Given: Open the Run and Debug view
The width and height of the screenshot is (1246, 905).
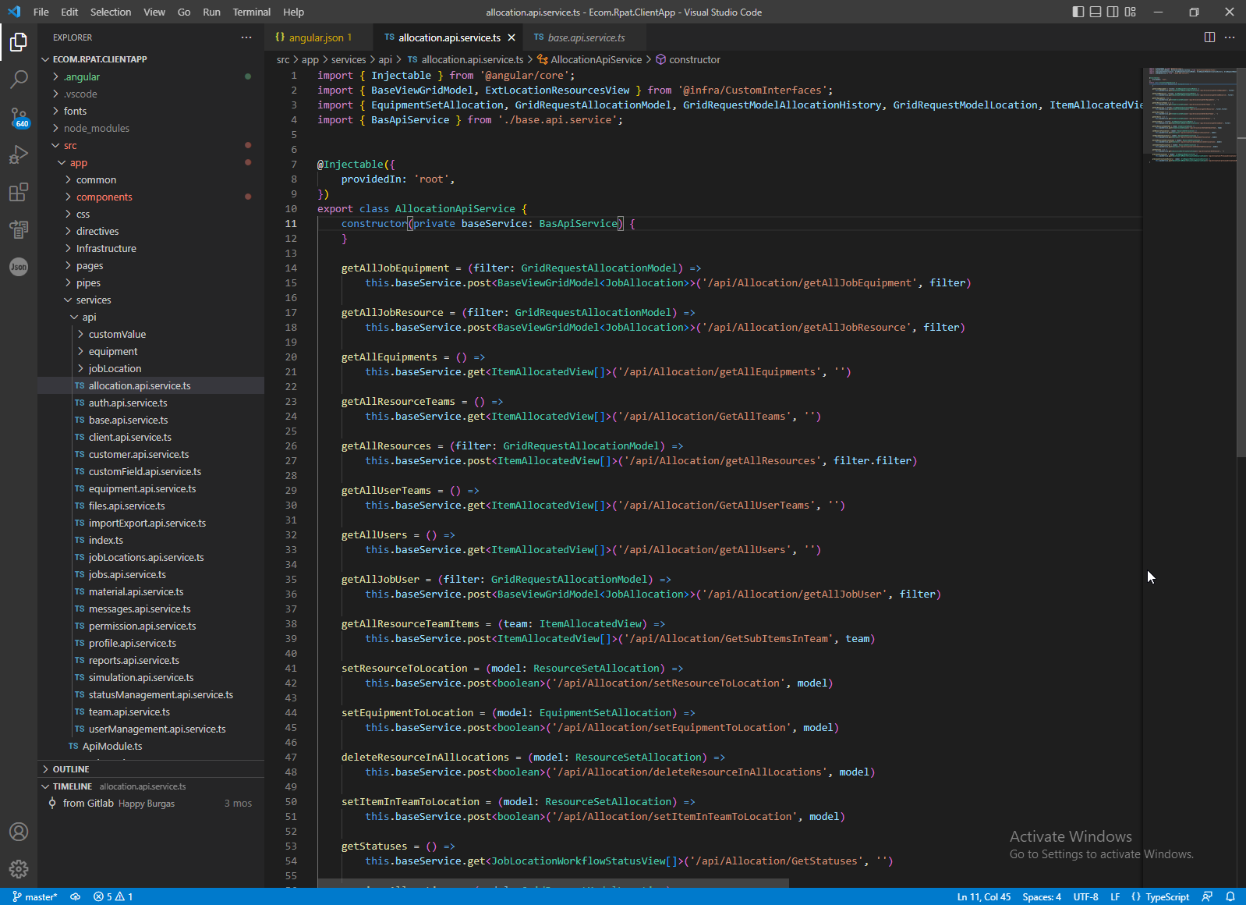Looking at the screenshot, I should pos(19,154).
